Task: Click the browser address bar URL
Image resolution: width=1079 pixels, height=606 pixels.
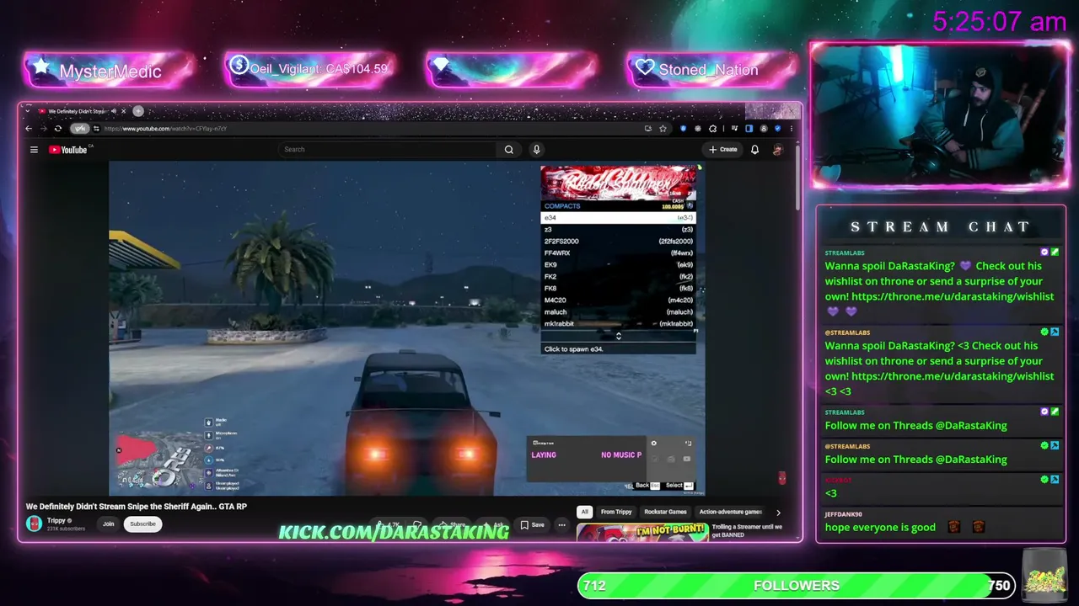Action: coord(165,129)
